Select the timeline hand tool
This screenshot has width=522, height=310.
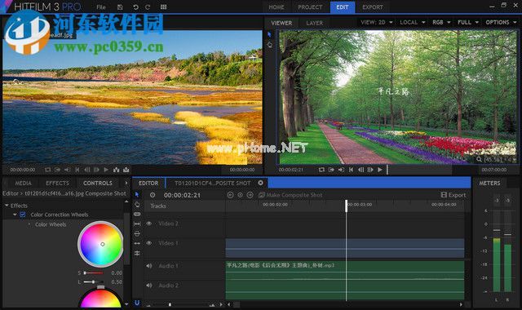137,204
